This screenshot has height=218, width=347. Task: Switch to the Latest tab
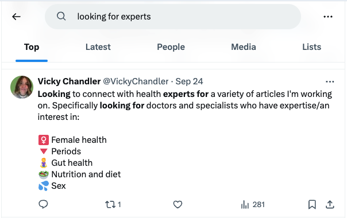coord(98,47)
